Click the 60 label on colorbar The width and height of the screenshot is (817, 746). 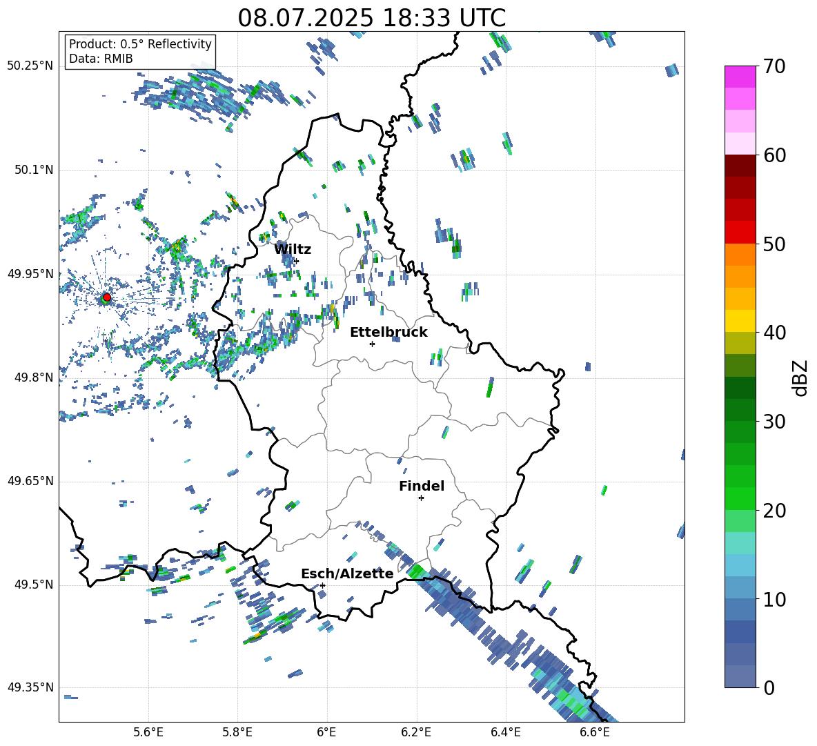point(774,155)
